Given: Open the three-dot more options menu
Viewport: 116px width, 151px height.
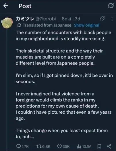Looking at the screenshot, I should pyautogui.click(x=112, y=19).
